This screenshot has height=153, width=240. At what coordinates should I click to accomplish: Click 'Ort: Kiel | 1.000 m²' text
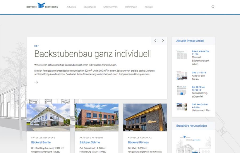pos(137,148)
